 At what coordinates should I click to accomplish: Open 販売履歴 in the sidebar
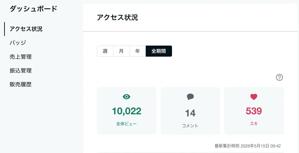pyautogui.click(x=21, y=85)
